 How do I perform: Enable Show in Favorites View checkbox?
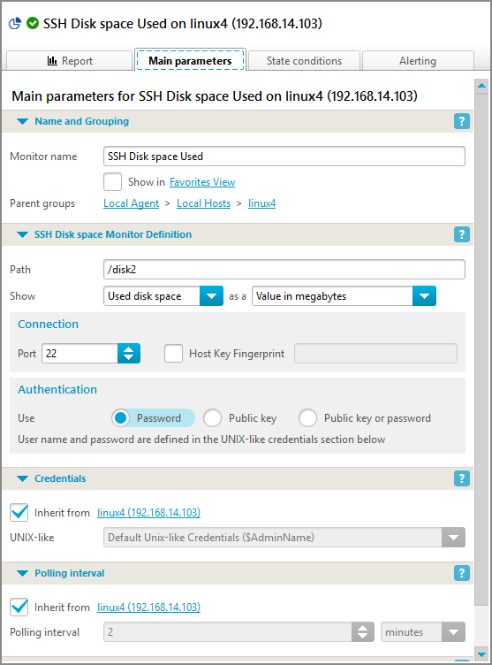(x=113, y=182)
